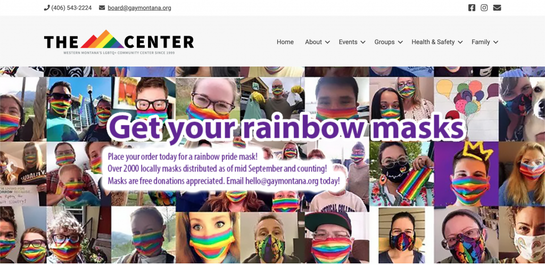Click the envelope icon beside board email

pyautogui.click(x=102, y=7)
